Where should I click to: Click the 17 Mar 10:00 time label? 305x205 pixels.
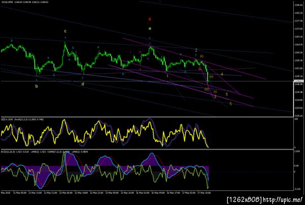[204, 193]
